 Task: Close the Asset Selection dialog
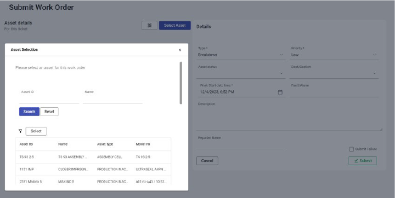pyautogui.click(x=180, y=50)
